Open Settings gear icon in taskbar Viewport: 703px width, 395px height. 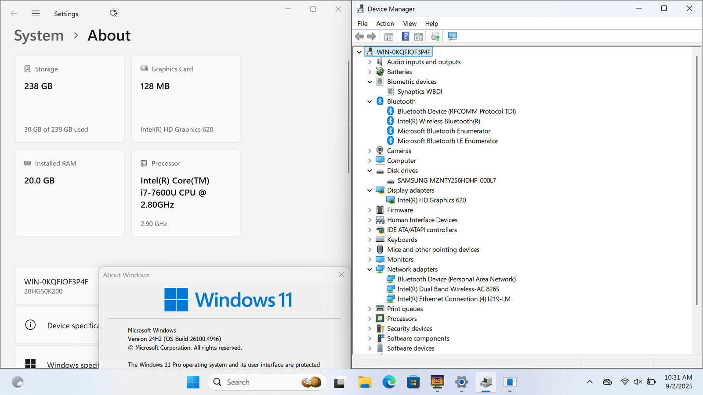tap(461, 382)
